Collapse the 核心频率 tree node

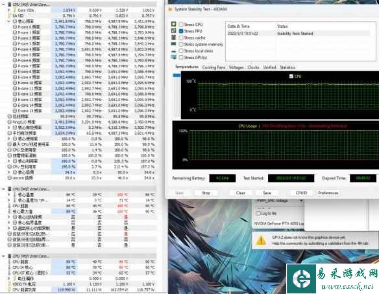click(x=8, y=21)
